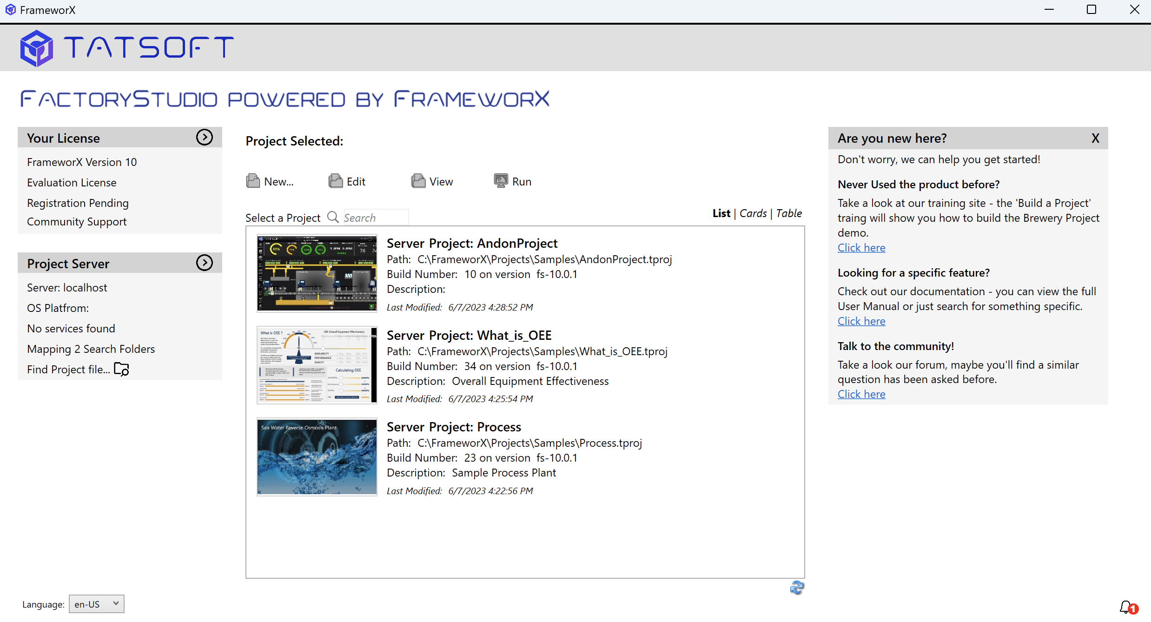Click the refresh project list icon
The width and height of the screenshot is (1151, 622).
(797, 588)
